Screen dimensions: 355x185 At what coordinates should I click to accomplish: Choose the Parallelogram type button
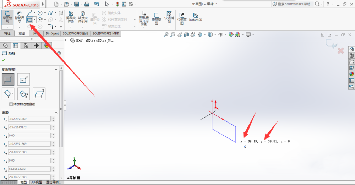(x=39, y=94)
